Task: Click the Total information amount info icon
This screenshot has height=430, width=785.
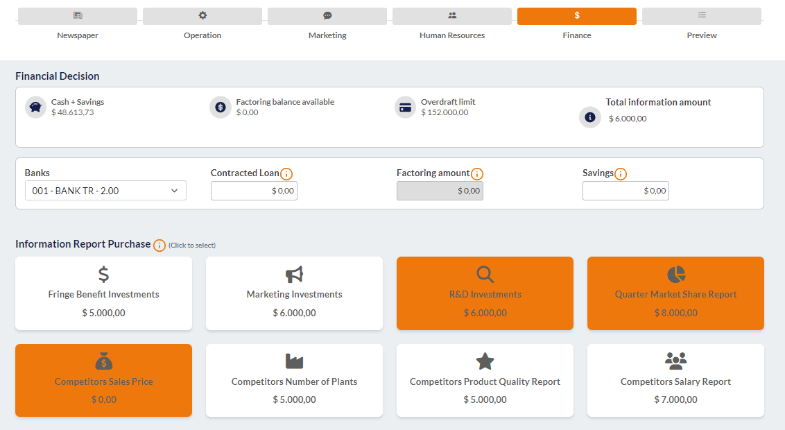Action: point(589,118)
